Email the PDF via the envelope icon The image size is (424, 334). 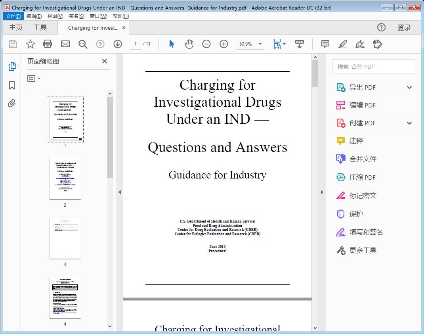(65, 44)
